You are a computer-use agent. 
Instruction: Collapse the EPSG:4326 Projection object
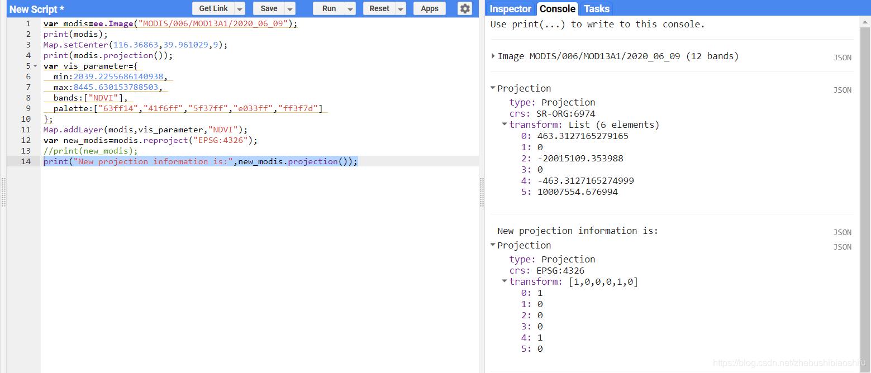(493, 245)
